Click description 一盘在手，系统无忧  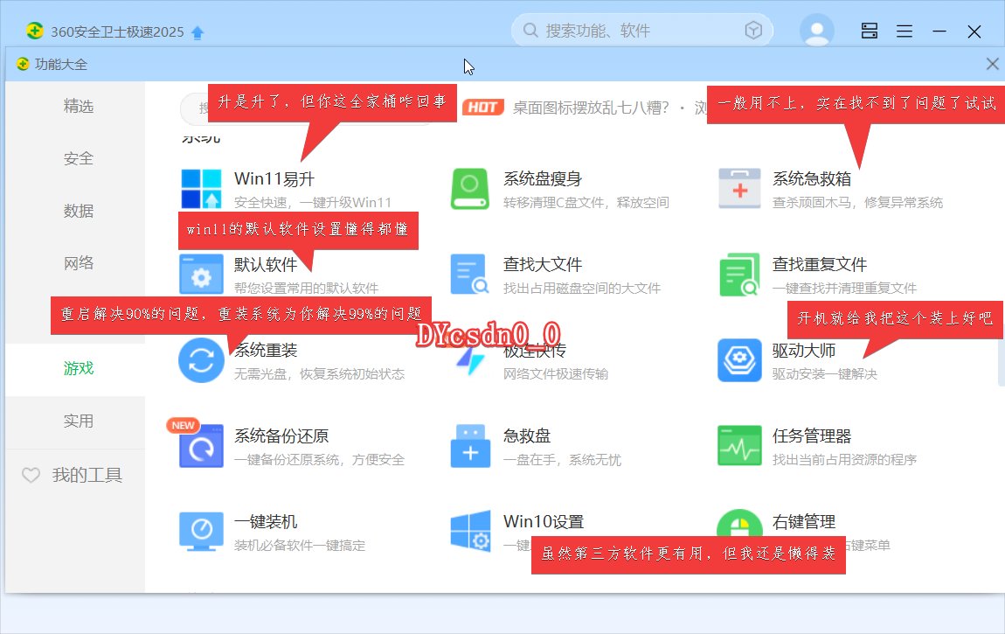coord(562,460)
